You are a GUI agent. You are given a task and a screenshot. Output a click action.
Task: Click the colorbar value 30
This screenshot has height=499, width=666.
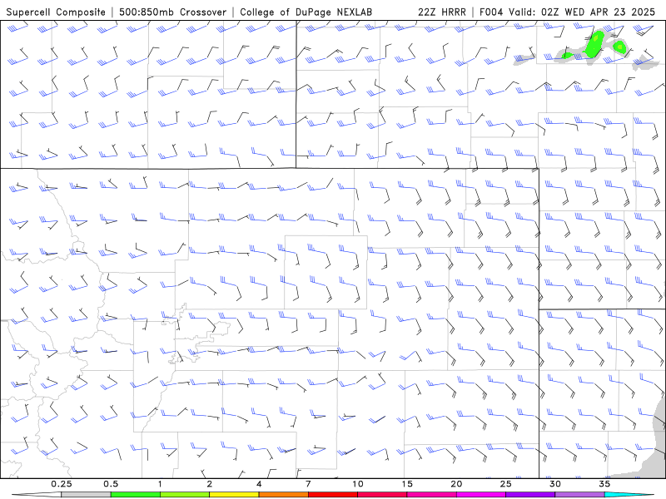554,484
